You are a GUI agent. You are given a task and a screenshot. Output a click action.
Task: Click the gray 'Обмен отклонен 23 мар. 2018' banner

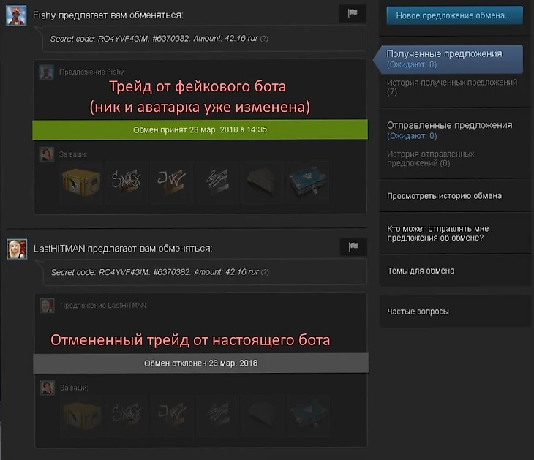tap(200, 363)
